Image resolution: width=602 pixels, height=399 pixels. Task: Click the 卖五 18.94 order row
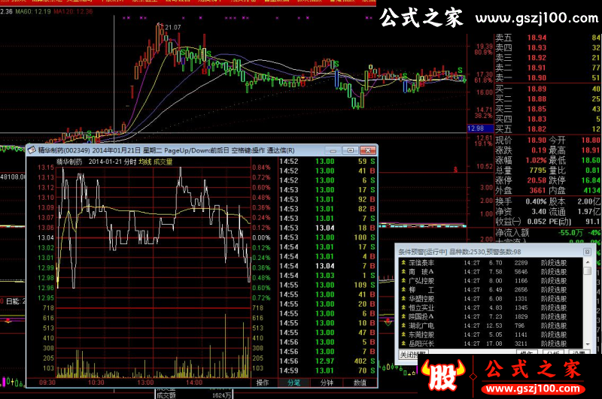[548, 38]
